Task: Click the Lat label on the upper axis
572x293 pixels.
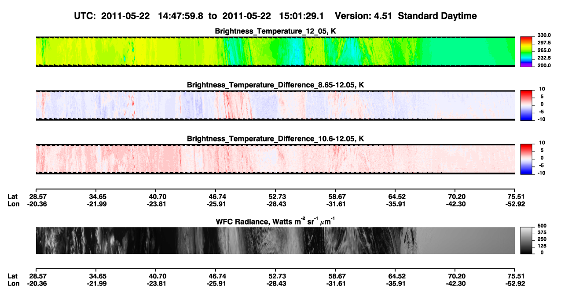Action: pyautogui.click(x=12, y=197)
